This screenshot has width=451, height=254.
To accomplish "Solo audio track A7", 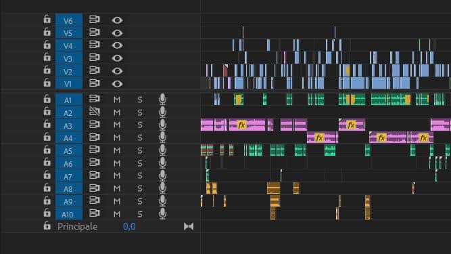I will pyautogui.click(x=140, y=175).
